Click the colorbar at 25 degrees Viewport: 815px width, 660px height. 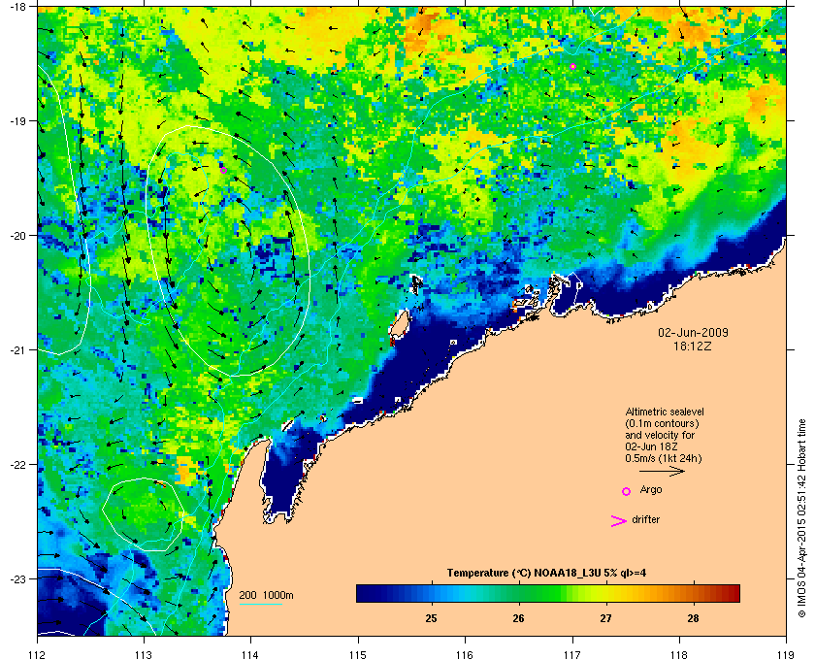pos(431,593)
